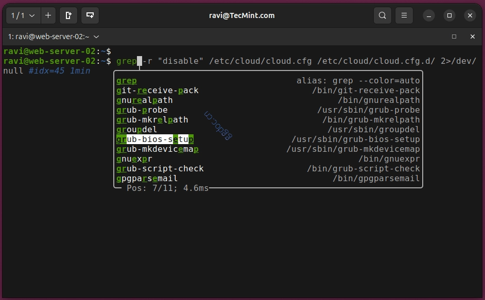485x300 pixels.
Task: Open the hamburger menu
Action: (404, 15)
